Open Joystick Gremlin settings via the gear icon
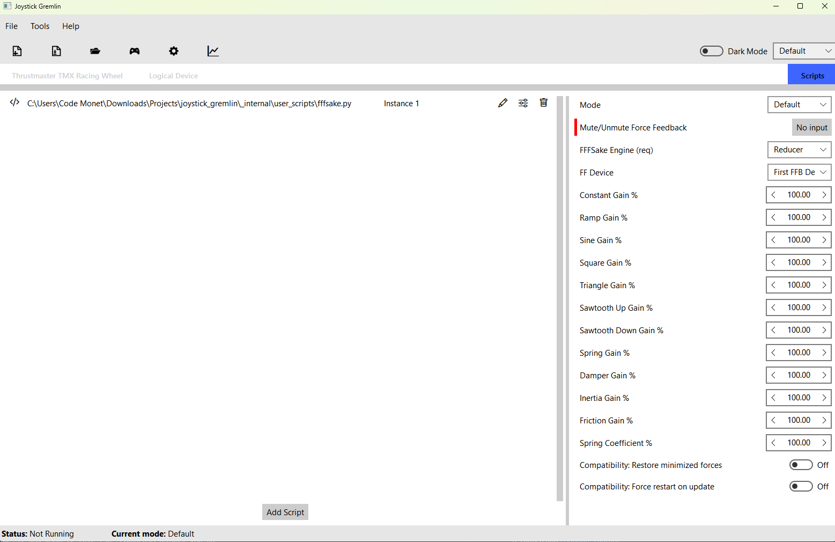The height and width of the screenshot is (542, 835). tap(173, 51)
